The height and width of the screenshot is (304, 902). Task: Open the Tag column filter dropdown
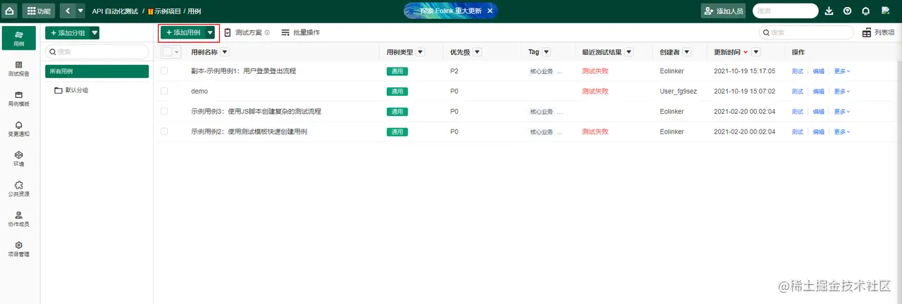coord(546,52)
